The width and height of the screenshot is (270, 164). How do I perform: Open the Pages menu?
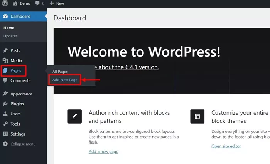16,71
